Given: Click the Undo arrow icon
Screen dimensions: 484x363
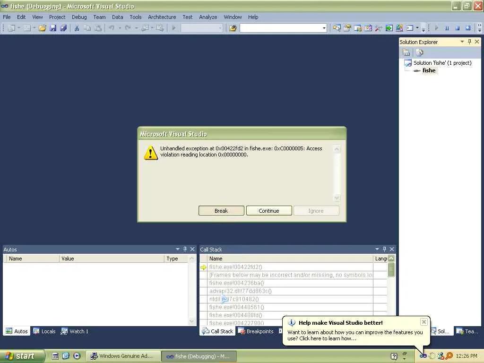Looking at the screenshot, I should click(x=112, y=28).
